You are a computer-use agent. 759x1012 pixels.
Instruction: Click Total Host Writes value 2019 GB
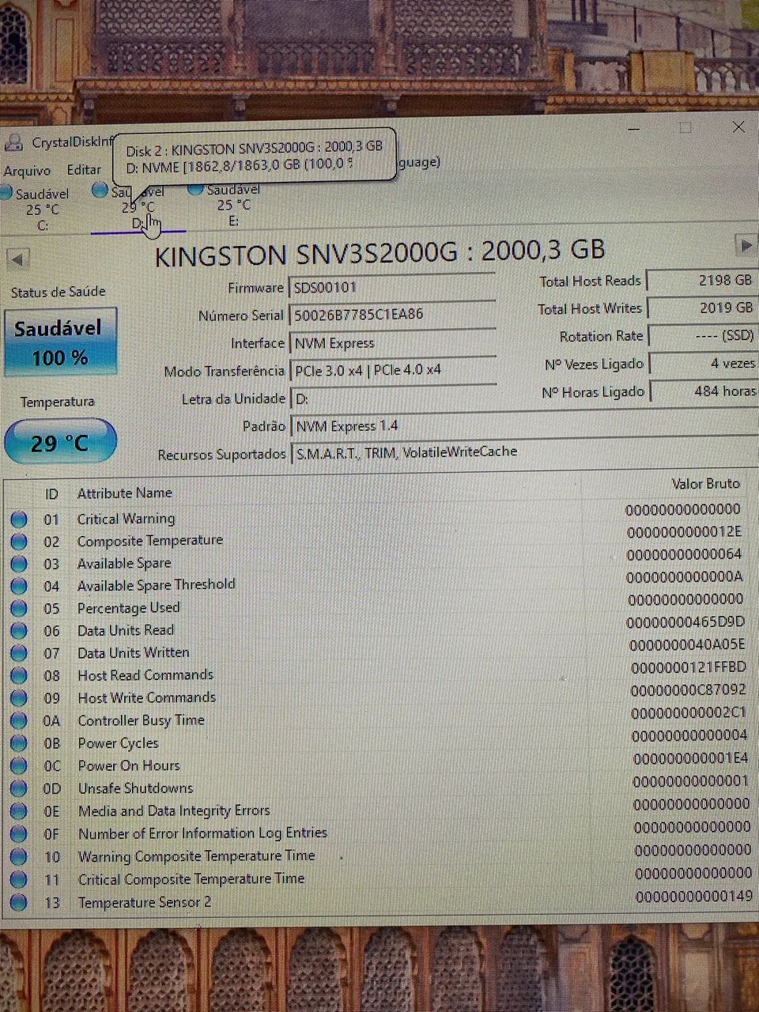(701, 308)
